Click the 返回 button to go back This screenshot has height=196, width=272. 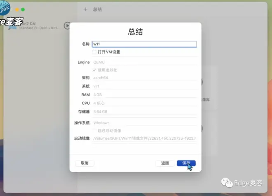point(165,163)
